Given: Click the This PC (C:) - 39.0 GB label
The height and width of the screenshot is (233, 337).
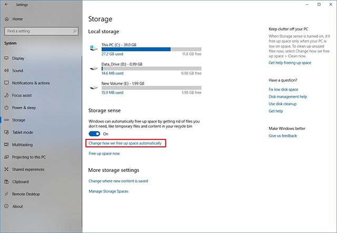Looking at the screenshot, I should pyautogui.click(x=119, y=45).
